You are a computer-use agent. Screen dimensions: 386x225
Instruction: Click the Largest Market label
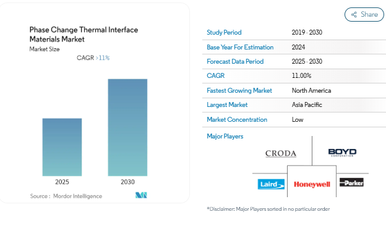coord(227,104)
